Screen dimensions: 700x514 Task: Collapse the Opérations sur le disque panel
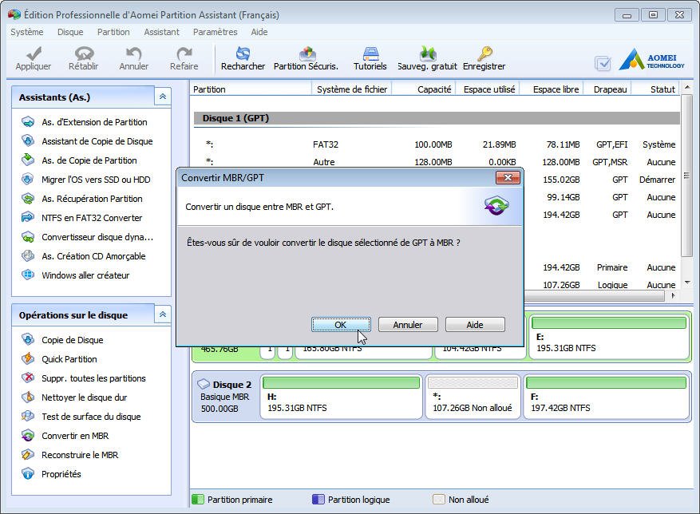pos(163,314)
